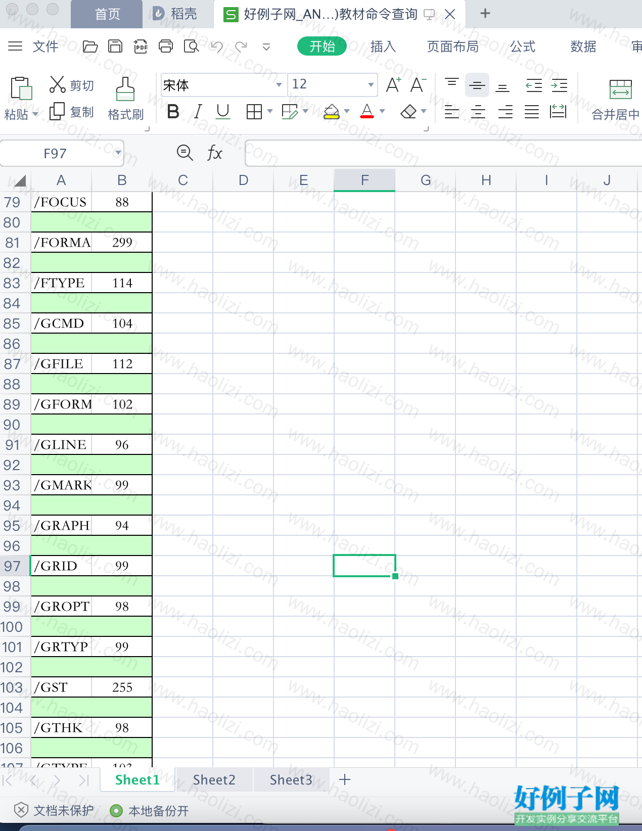Switch to Sheet3 tab

291,779
